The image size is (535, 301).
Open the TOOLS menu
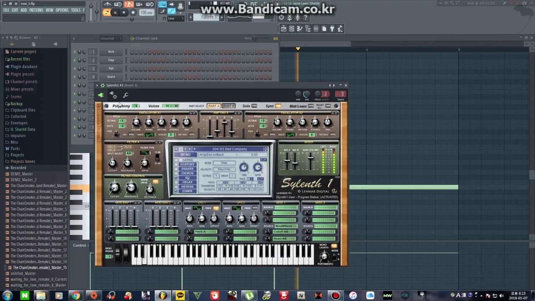tap(76, 10)
